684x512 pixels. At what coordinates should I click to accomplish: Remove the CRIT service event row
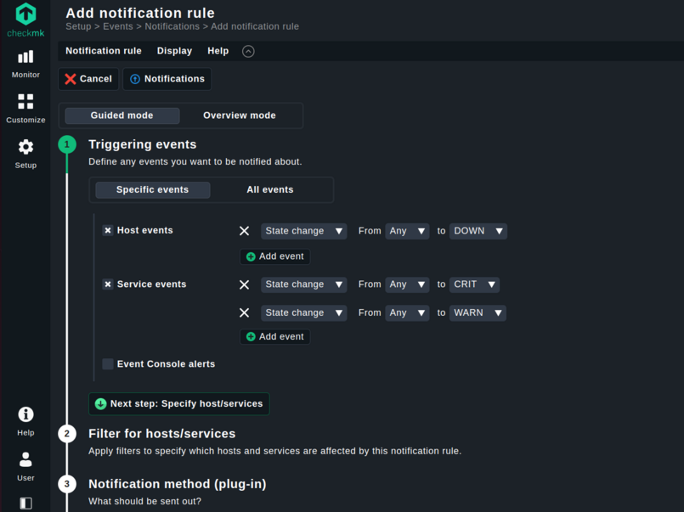(x=245, y=284)
